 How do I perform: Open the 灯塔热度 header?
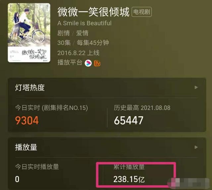[x=30, y=88]
